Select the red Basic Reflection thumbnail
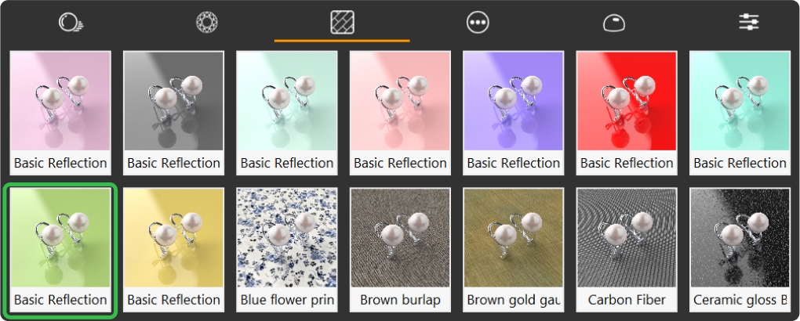800x321 pixels. [x=627, y=113]
